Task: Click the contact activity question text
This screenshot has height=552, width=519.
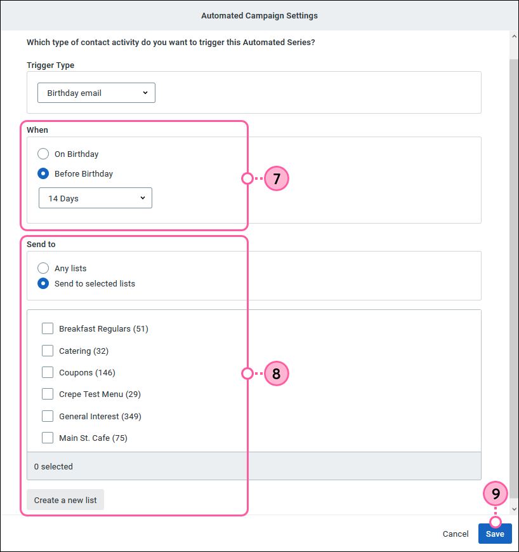Action: pos(171,43)
